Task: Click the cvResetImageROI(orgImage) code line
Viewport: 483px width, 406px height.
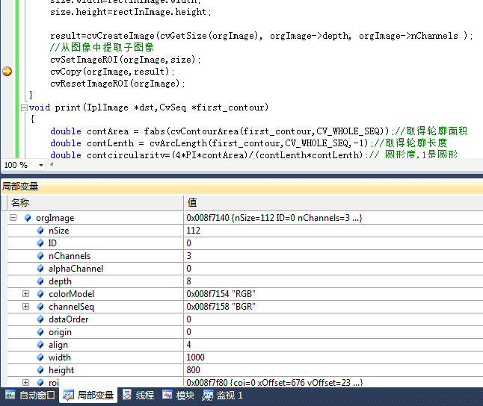Action: point(117,84)
